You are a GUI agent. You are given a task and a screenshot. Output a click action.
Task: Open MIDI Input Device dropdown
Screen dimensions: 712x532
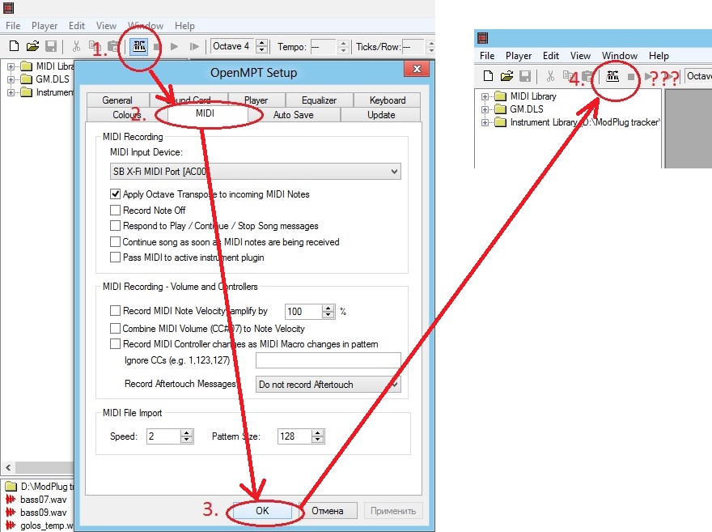256,172
